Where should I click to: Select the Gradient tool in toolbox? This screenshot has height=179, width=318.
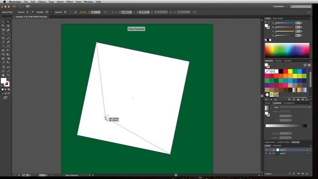(x=8, y=59)
